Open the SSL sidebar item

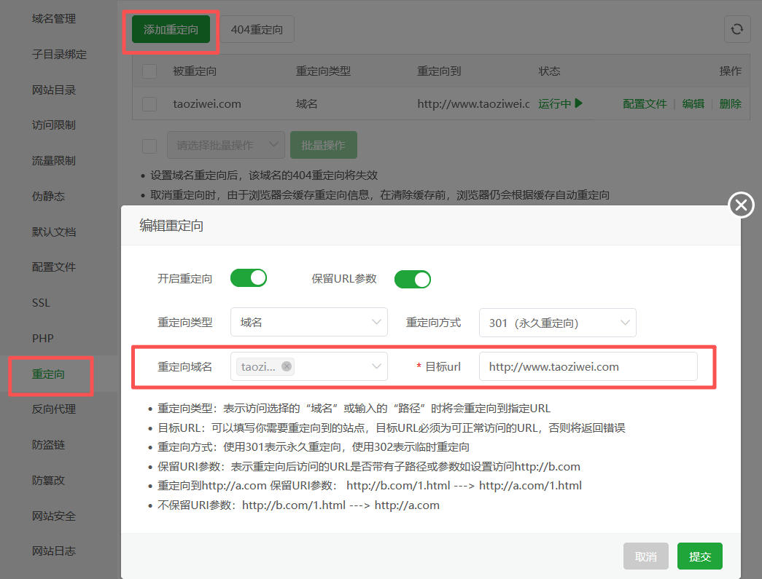click(41, 302)
